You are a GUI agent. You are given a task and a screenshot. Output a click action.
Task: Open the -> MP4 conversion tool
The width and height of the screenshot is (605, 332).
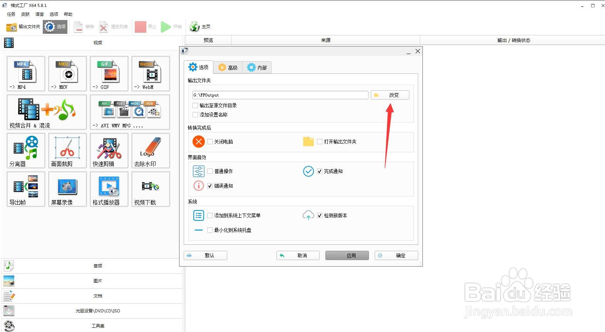26,73
